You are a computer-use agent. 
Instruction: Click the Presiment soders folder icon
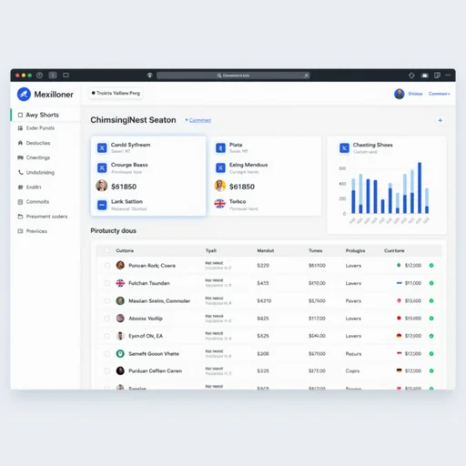pyautogui.click(x=20, y=217)
